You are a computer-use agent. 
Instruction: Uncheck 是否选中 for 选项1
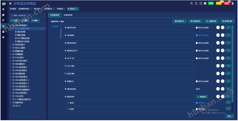pyautogui.click(x=197, y=103)
